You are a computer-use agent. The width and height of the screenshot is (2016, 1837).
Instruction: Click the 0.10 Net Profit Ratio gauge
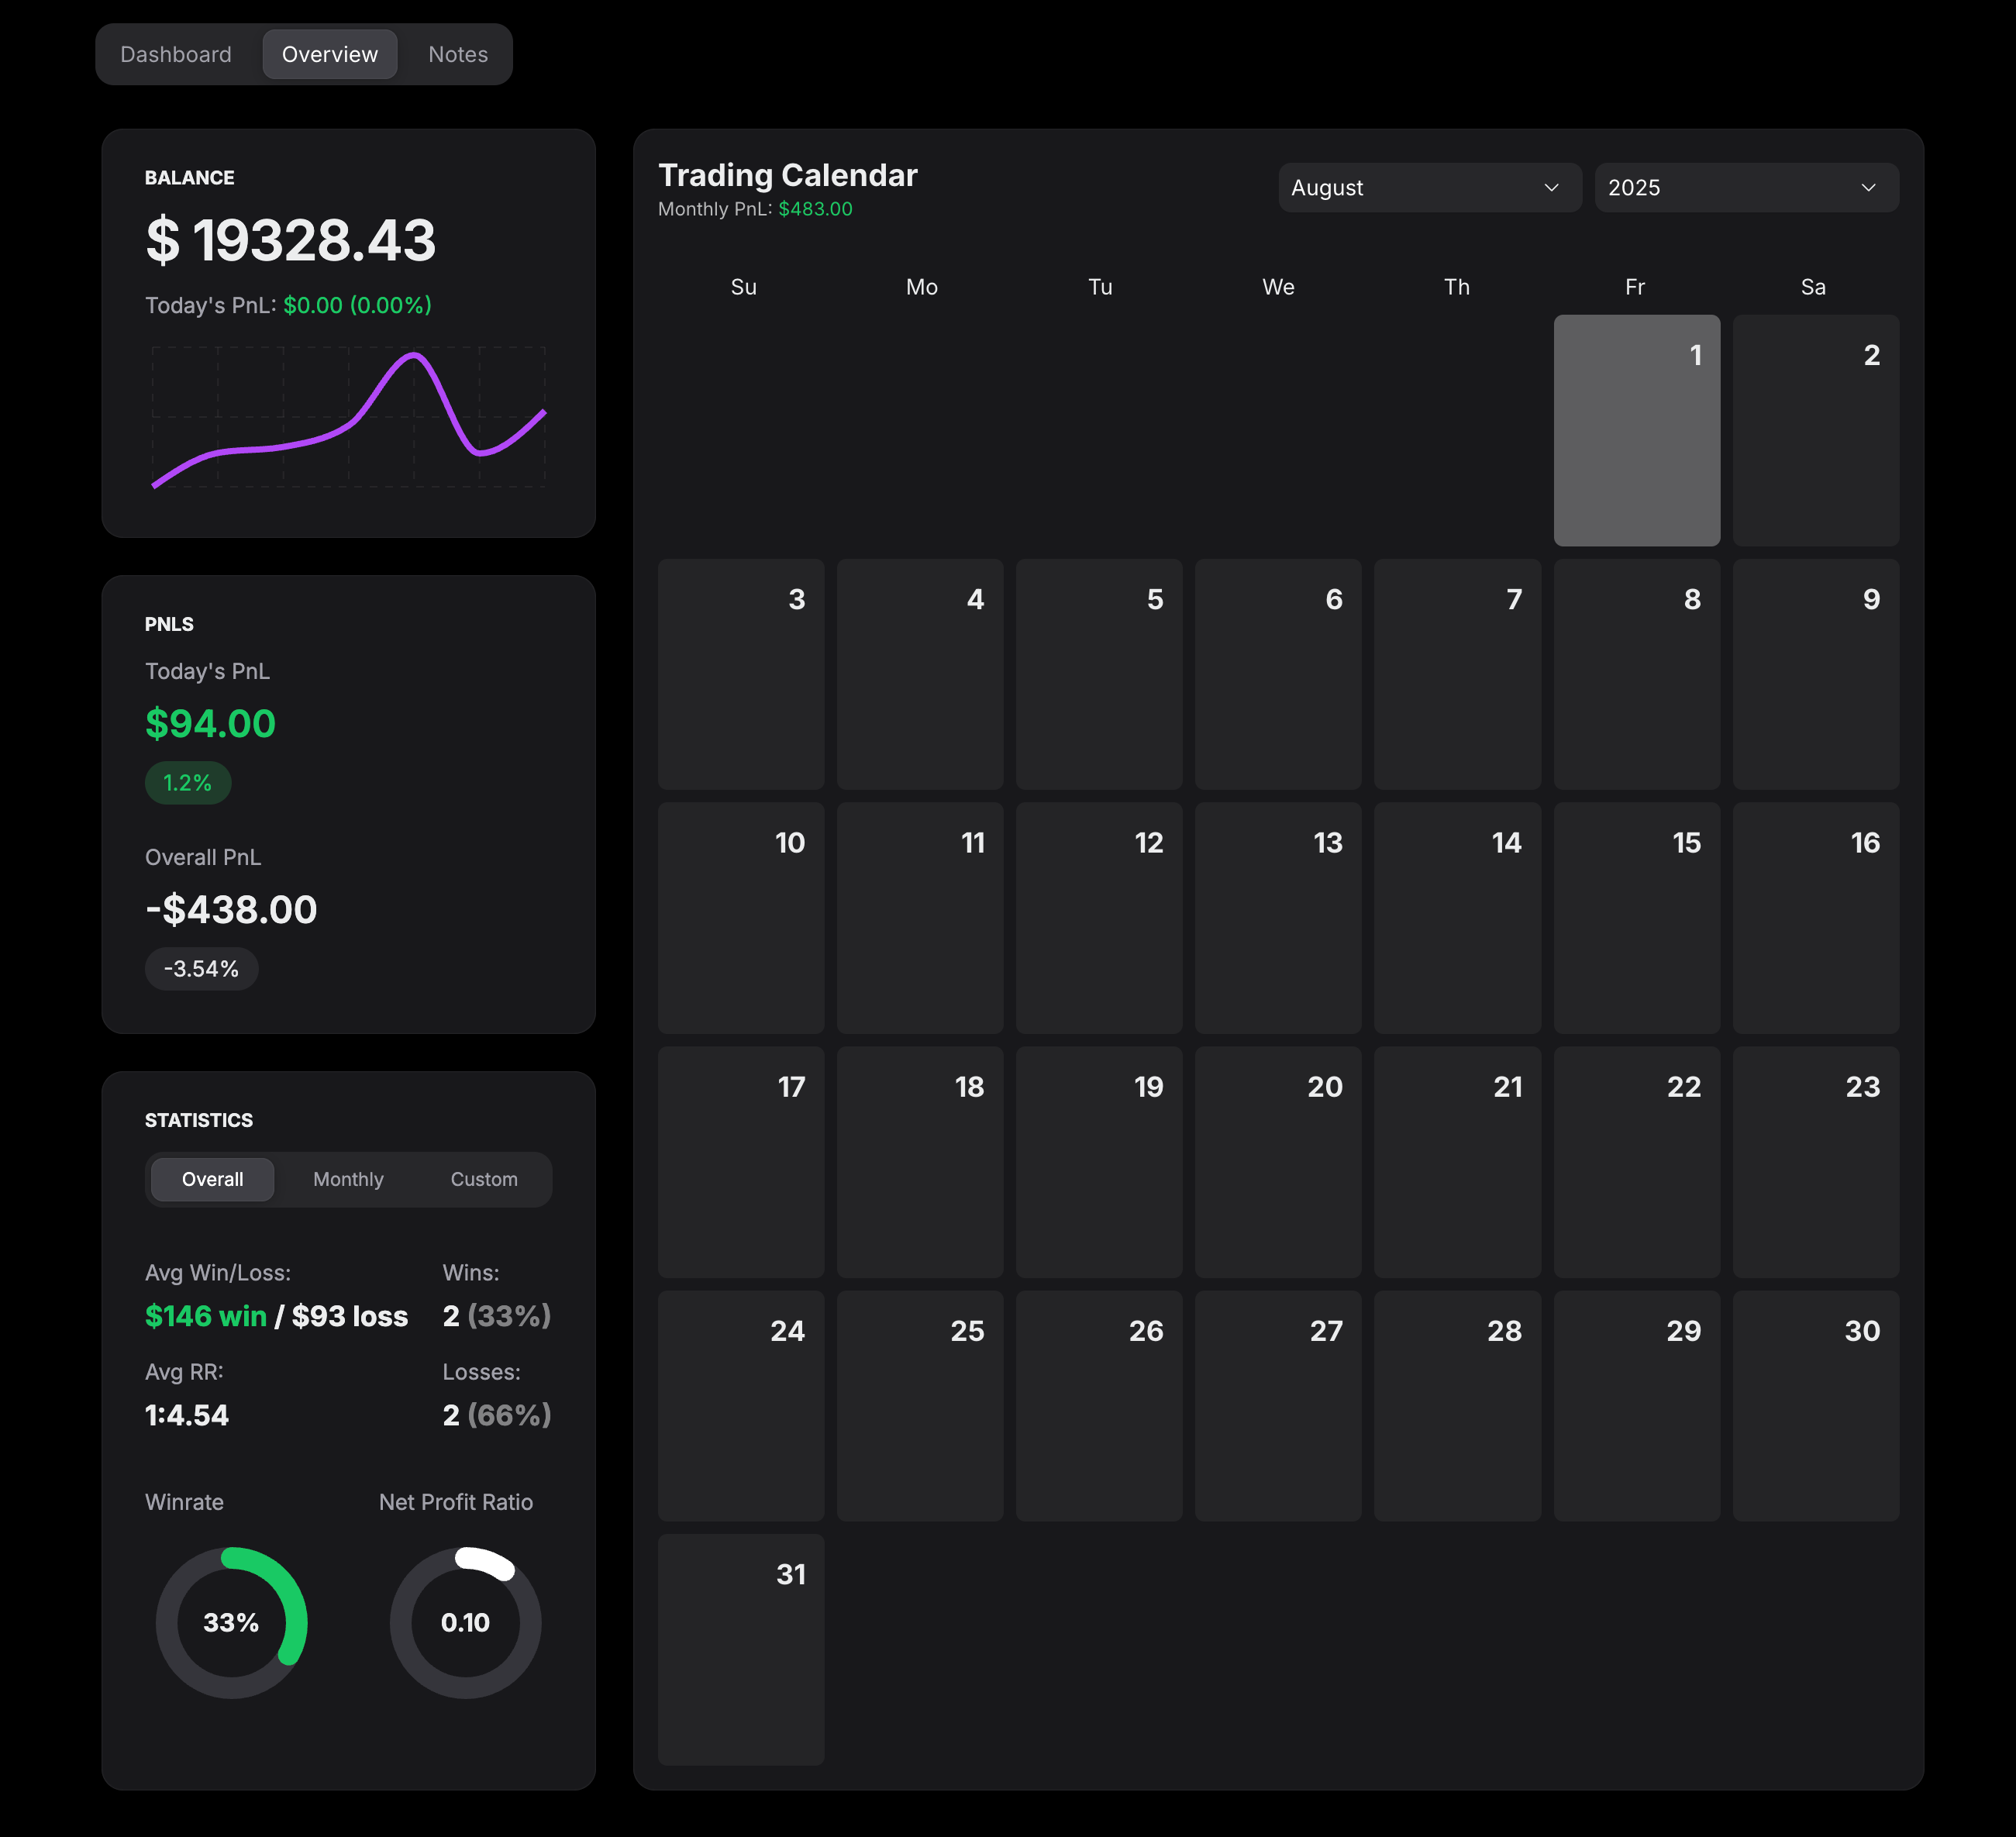(465, 1622)
